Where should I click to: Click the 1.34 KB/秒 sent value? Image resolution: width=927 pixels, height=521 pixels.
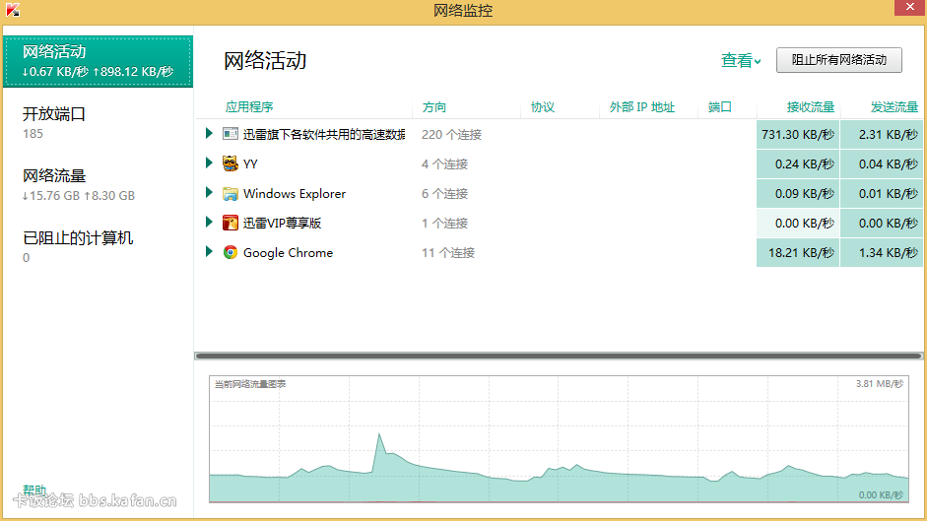[x=882, y=253]
